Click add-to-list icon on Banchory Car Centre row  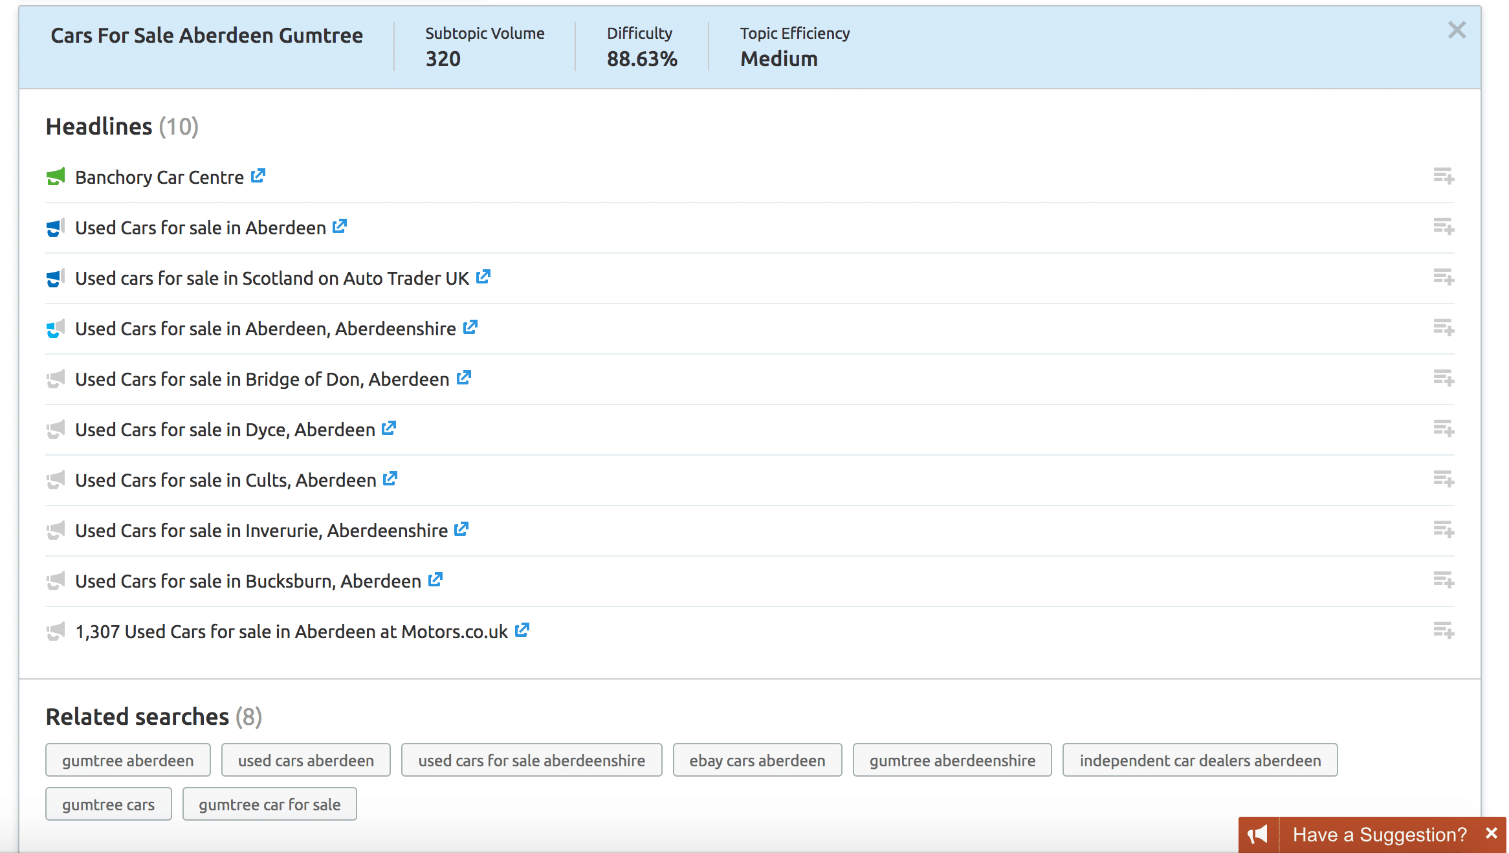point(1443,176)
